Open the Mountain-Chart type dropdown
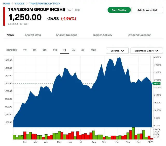 [146, 51]
